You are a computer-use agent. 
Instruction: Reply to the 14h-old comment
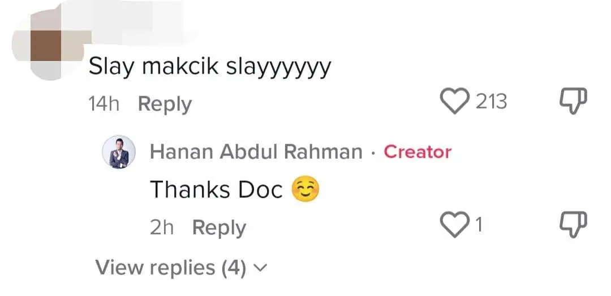[x=165, y=104]
